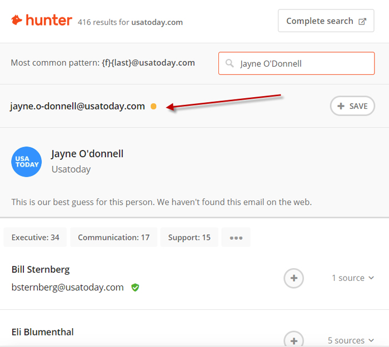Filter by Support: 15 department
Viewport: 389px width, 347px height.
tap(189, 237)
